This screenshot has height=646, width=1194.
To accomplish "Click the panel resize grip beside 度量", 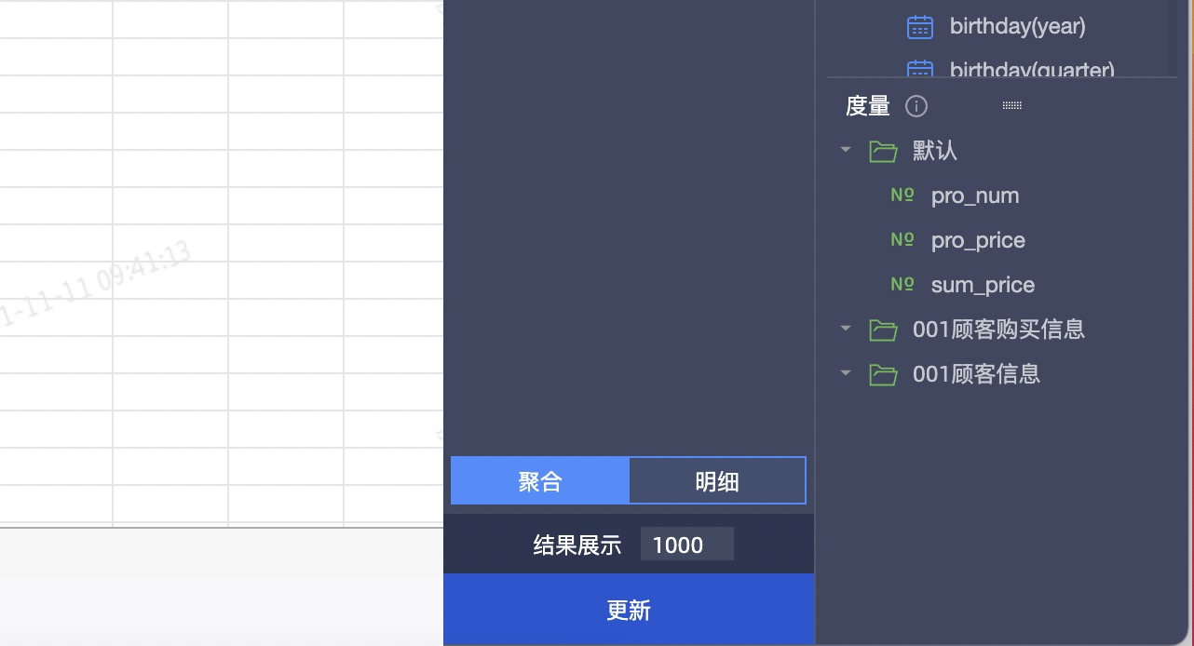I will tap(1012, 106).
